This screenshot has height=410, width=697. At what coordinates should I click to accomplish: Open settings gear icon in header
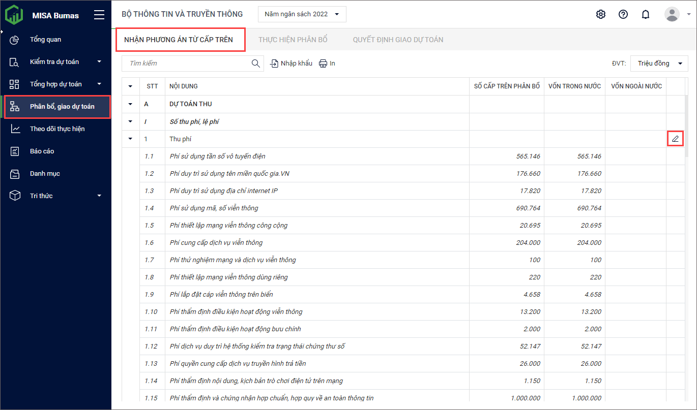(601, 14)
